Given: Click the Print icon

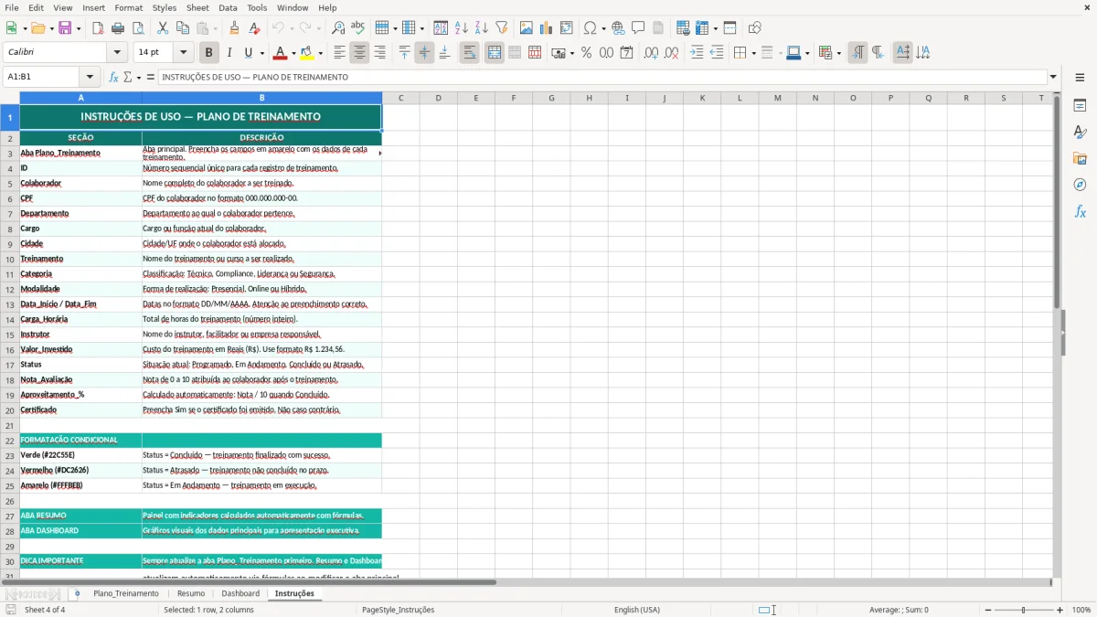Looking at the screenshot, I should [118, 28].
